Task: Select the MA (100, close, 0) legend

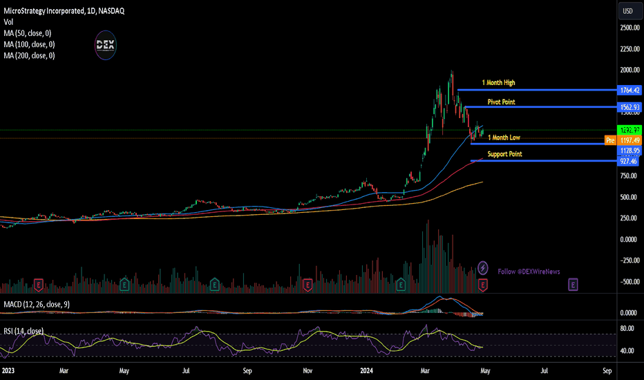Action: point(29,44)
